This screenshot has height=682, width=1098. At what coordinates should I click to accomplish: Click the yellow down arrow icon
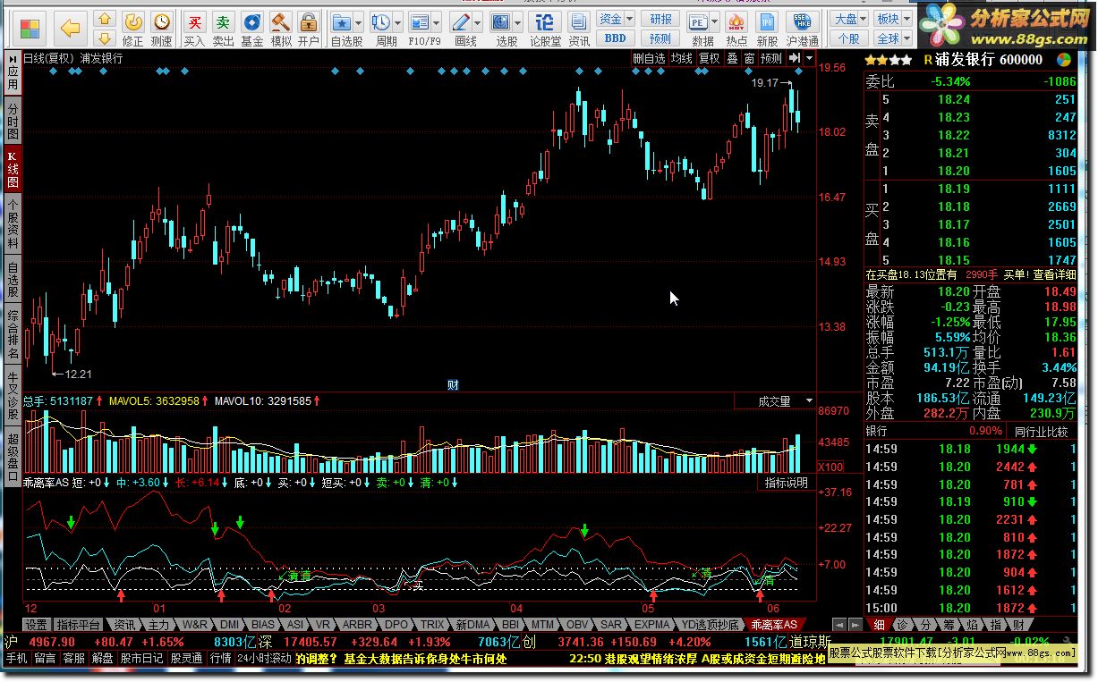106,38
